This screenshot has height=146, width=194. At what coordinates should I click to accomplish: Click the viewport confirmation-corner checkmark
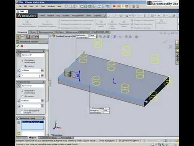point(165,41)
